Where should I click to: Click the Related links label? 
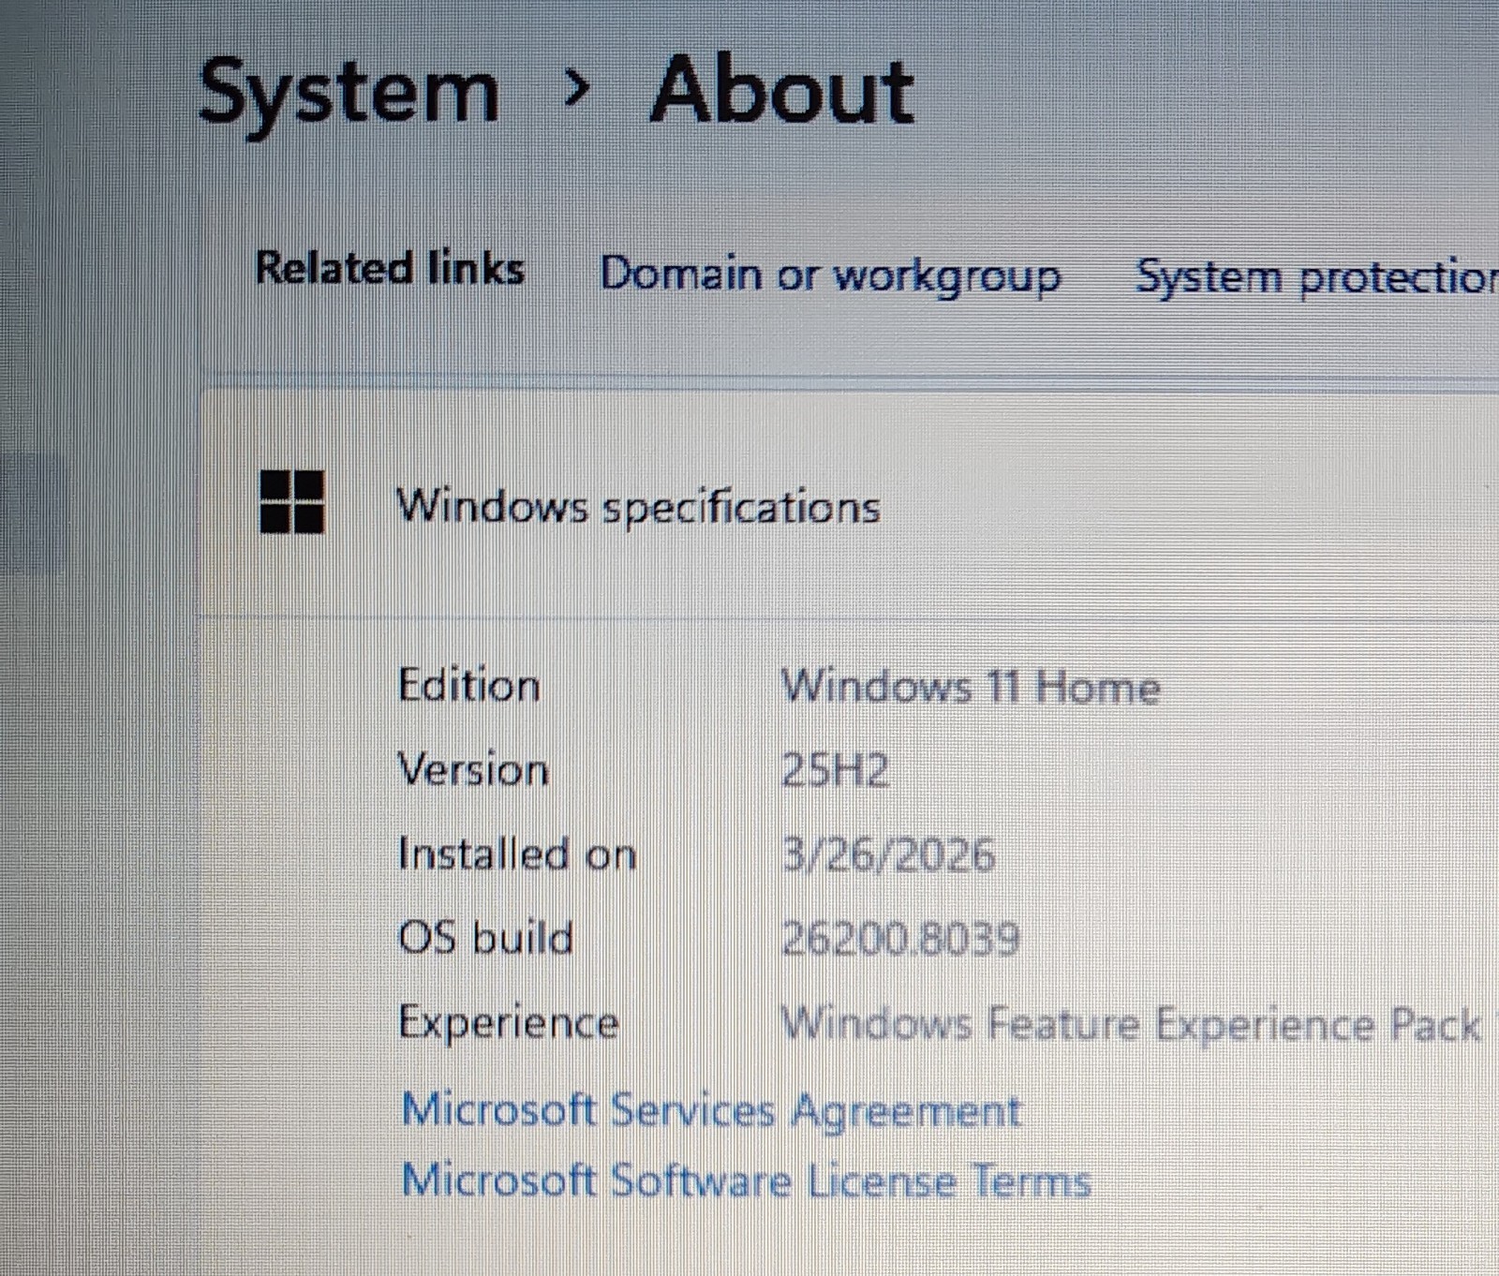tap(390, 269)
